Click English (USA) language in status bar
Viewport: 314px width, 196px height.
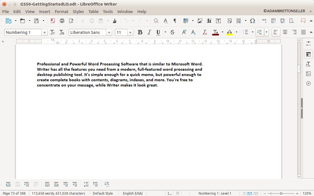133,193
